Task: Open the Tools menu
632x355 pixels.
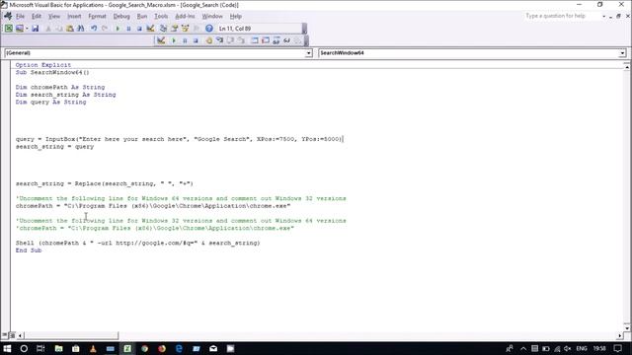Action: coord(161,16)
